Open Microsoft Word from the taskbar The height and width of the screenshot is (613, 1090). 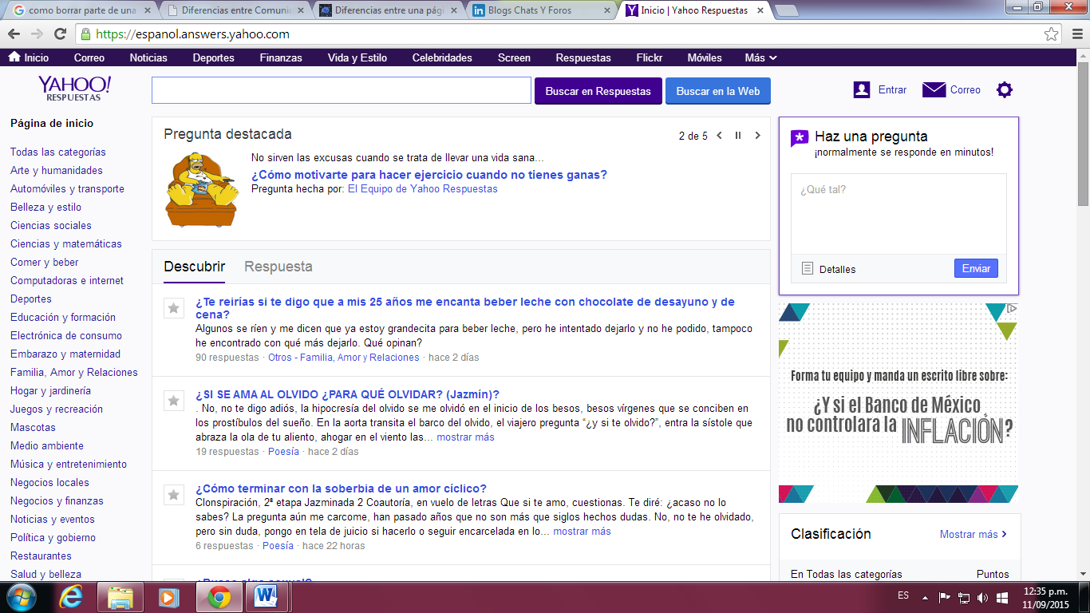(x=265, y=597)
